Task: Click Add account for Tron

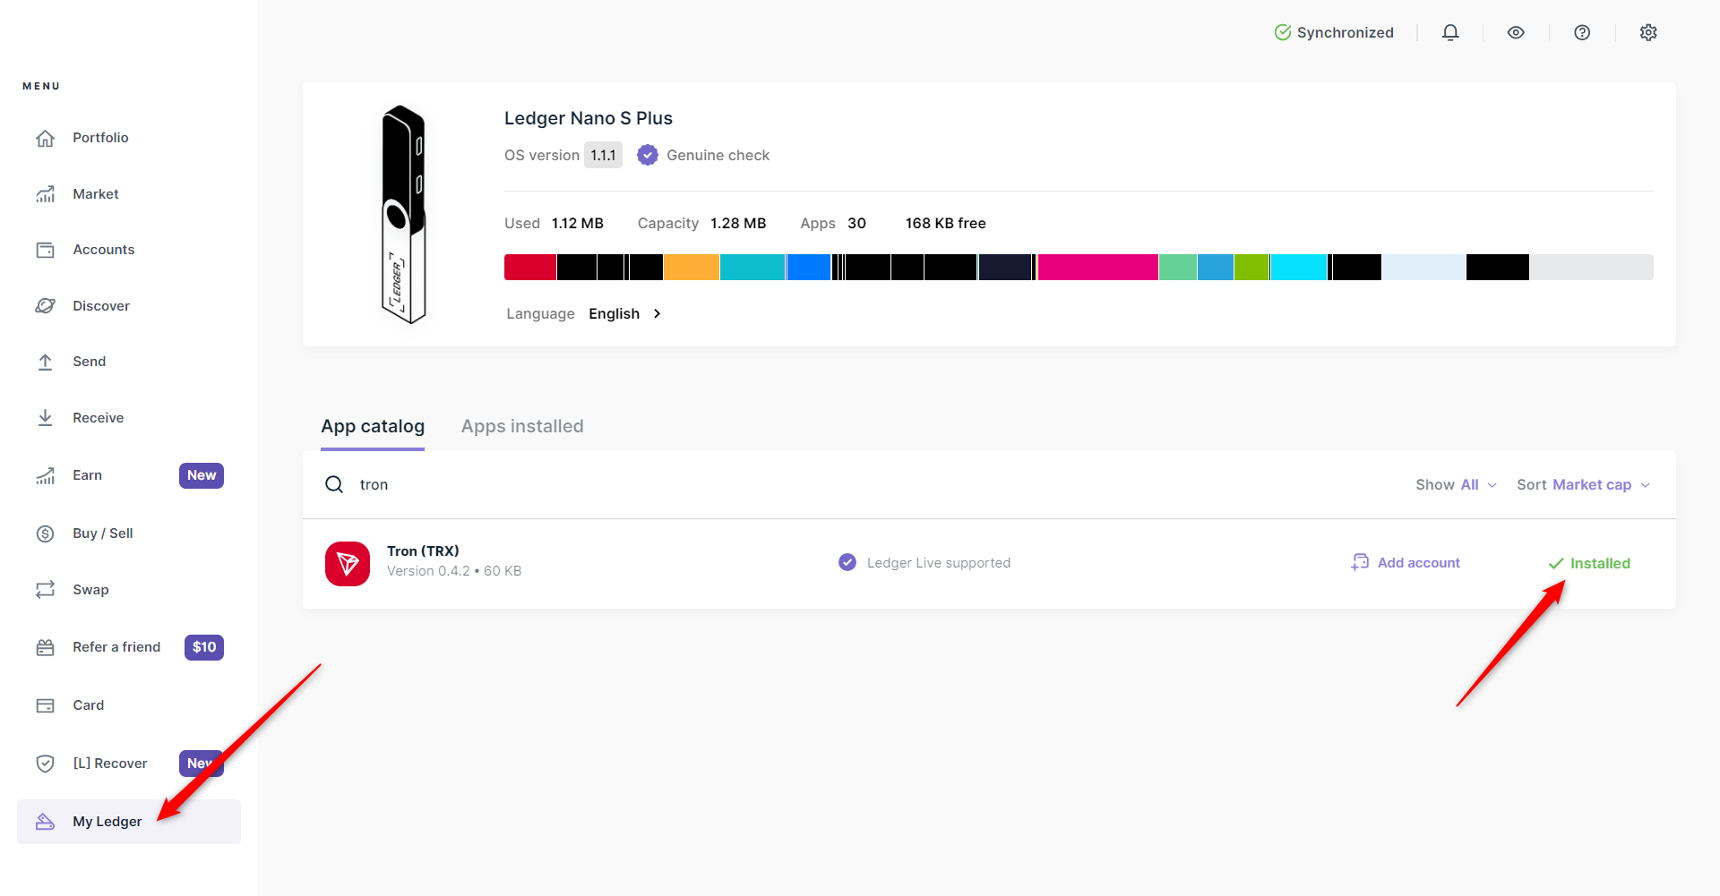Action: click(1406, 562)
